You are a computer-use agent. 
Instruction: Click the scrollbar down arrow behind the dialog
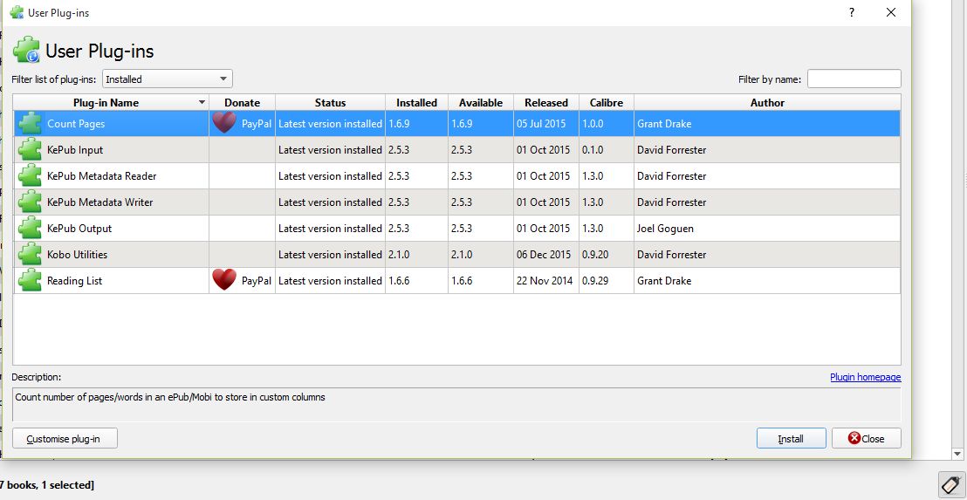(957, 454)
